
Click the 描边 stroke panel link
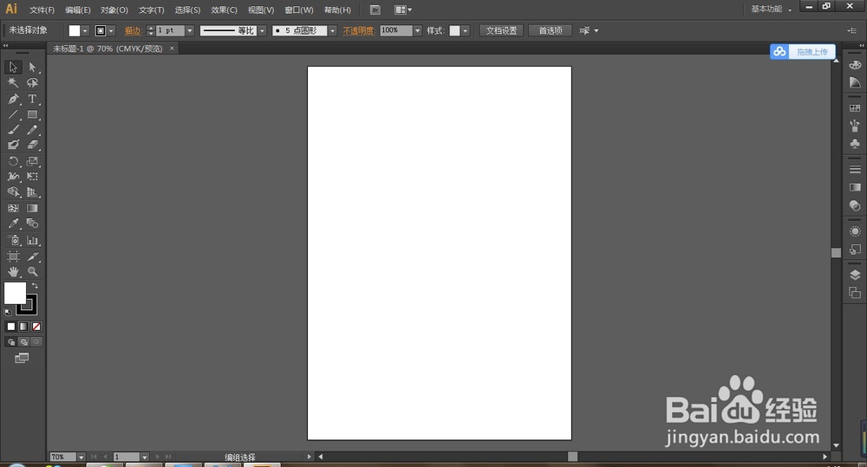133,31
